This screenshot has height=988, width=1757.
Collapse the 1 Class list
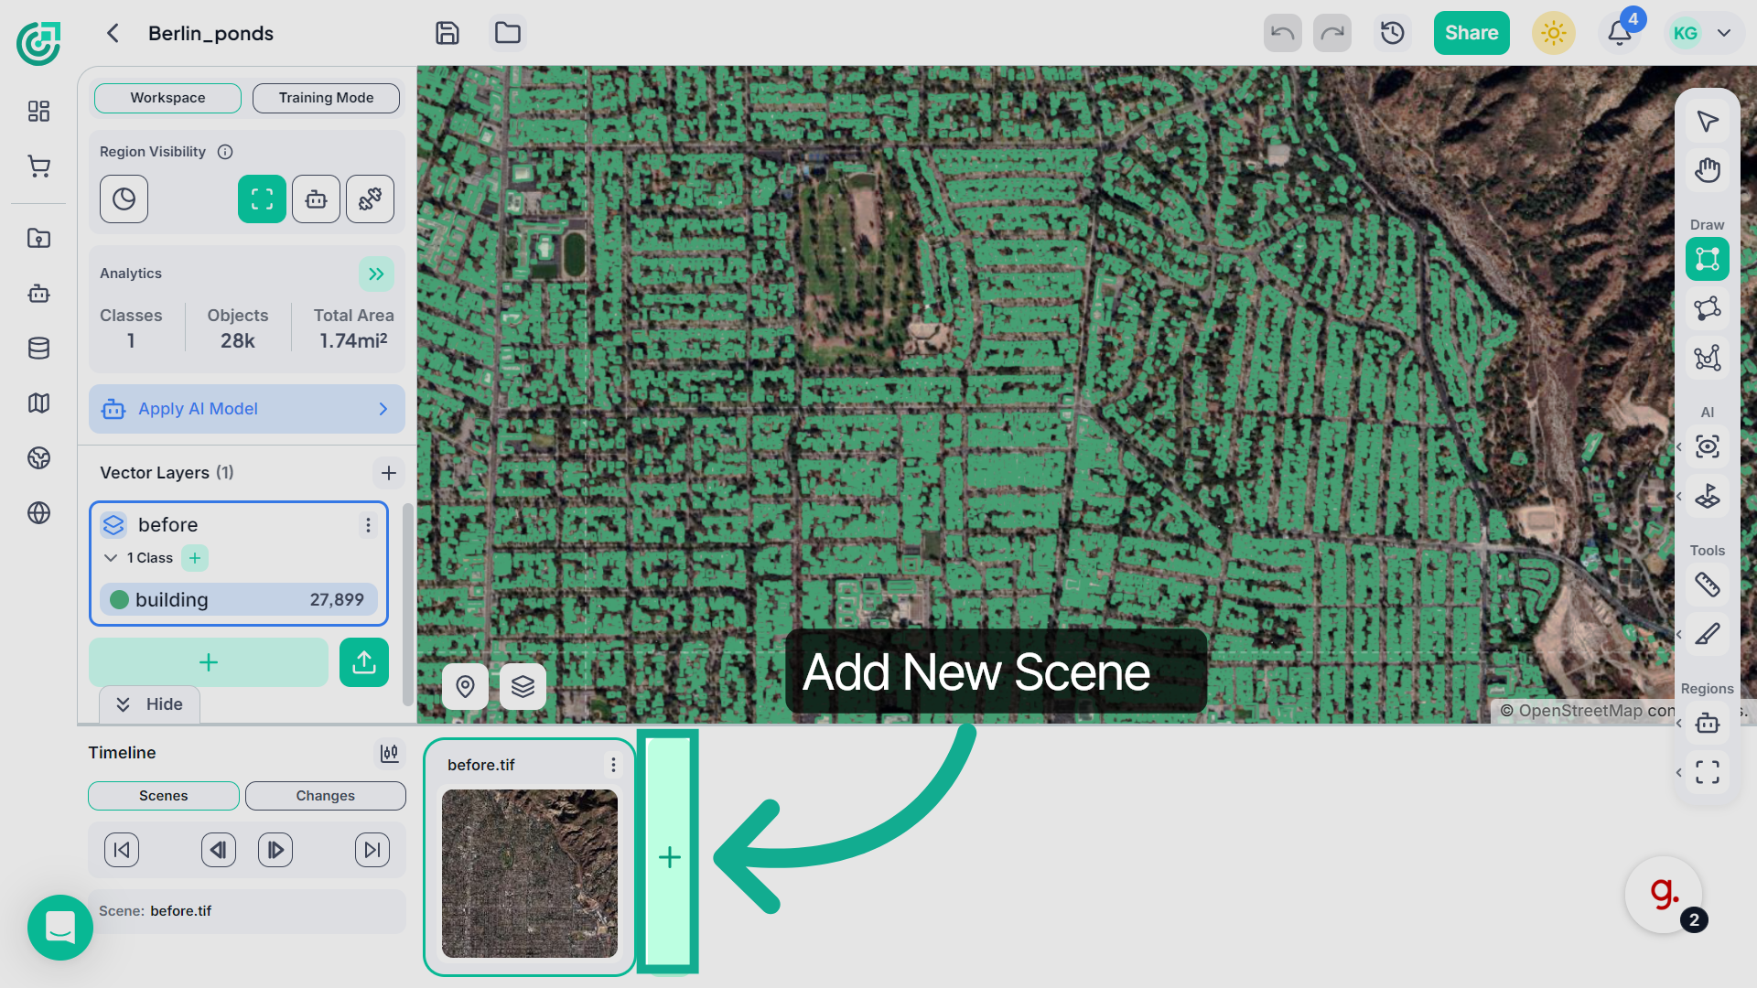click(111, 558)
